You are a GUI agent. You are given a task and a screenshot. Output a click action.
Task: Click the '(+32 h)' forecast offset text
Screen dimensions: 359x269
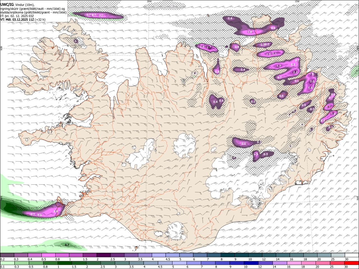coord(40,20)
